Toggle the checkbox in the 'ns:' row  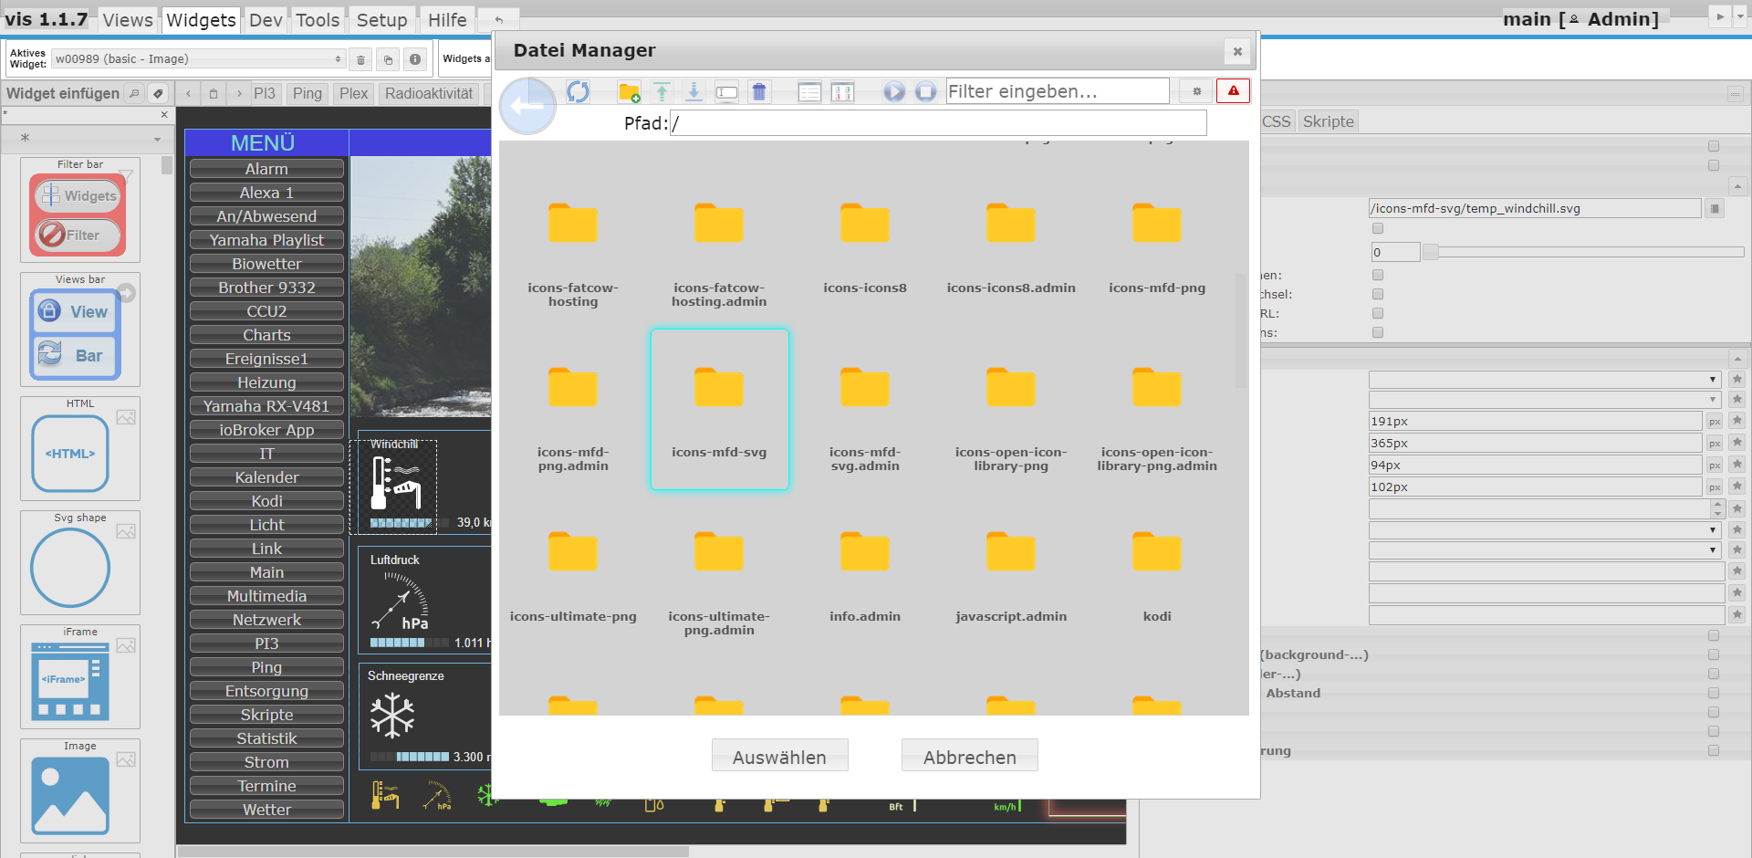(1378, 332)
